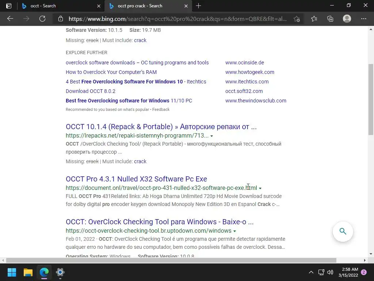This screenshot has height=281, width=374.
Task: Open File Explorer from taskbar
Action: [x=28, y=272]
